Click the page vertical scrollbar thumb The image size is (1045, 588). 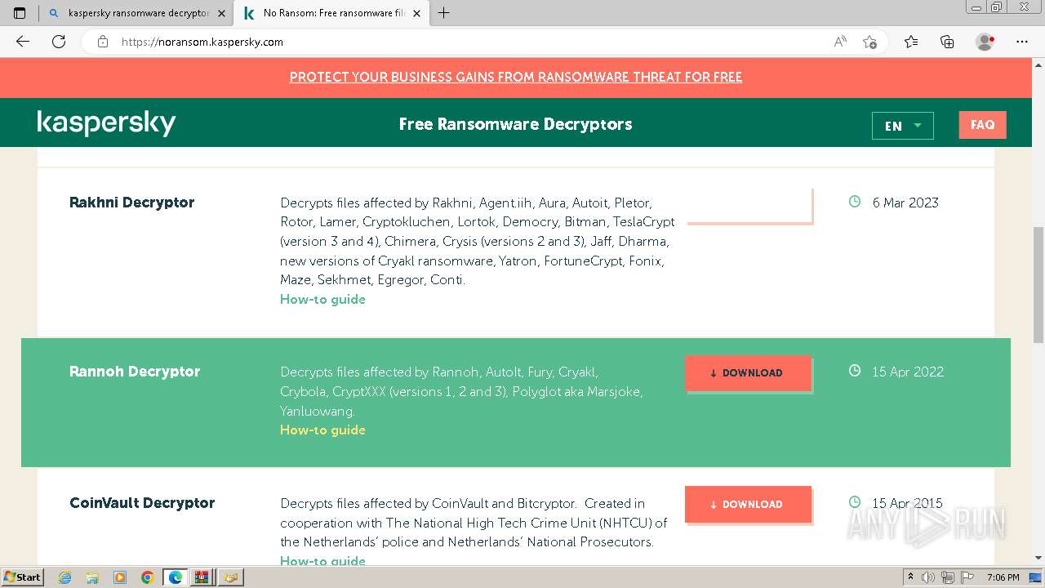(x=1038, y=284)
